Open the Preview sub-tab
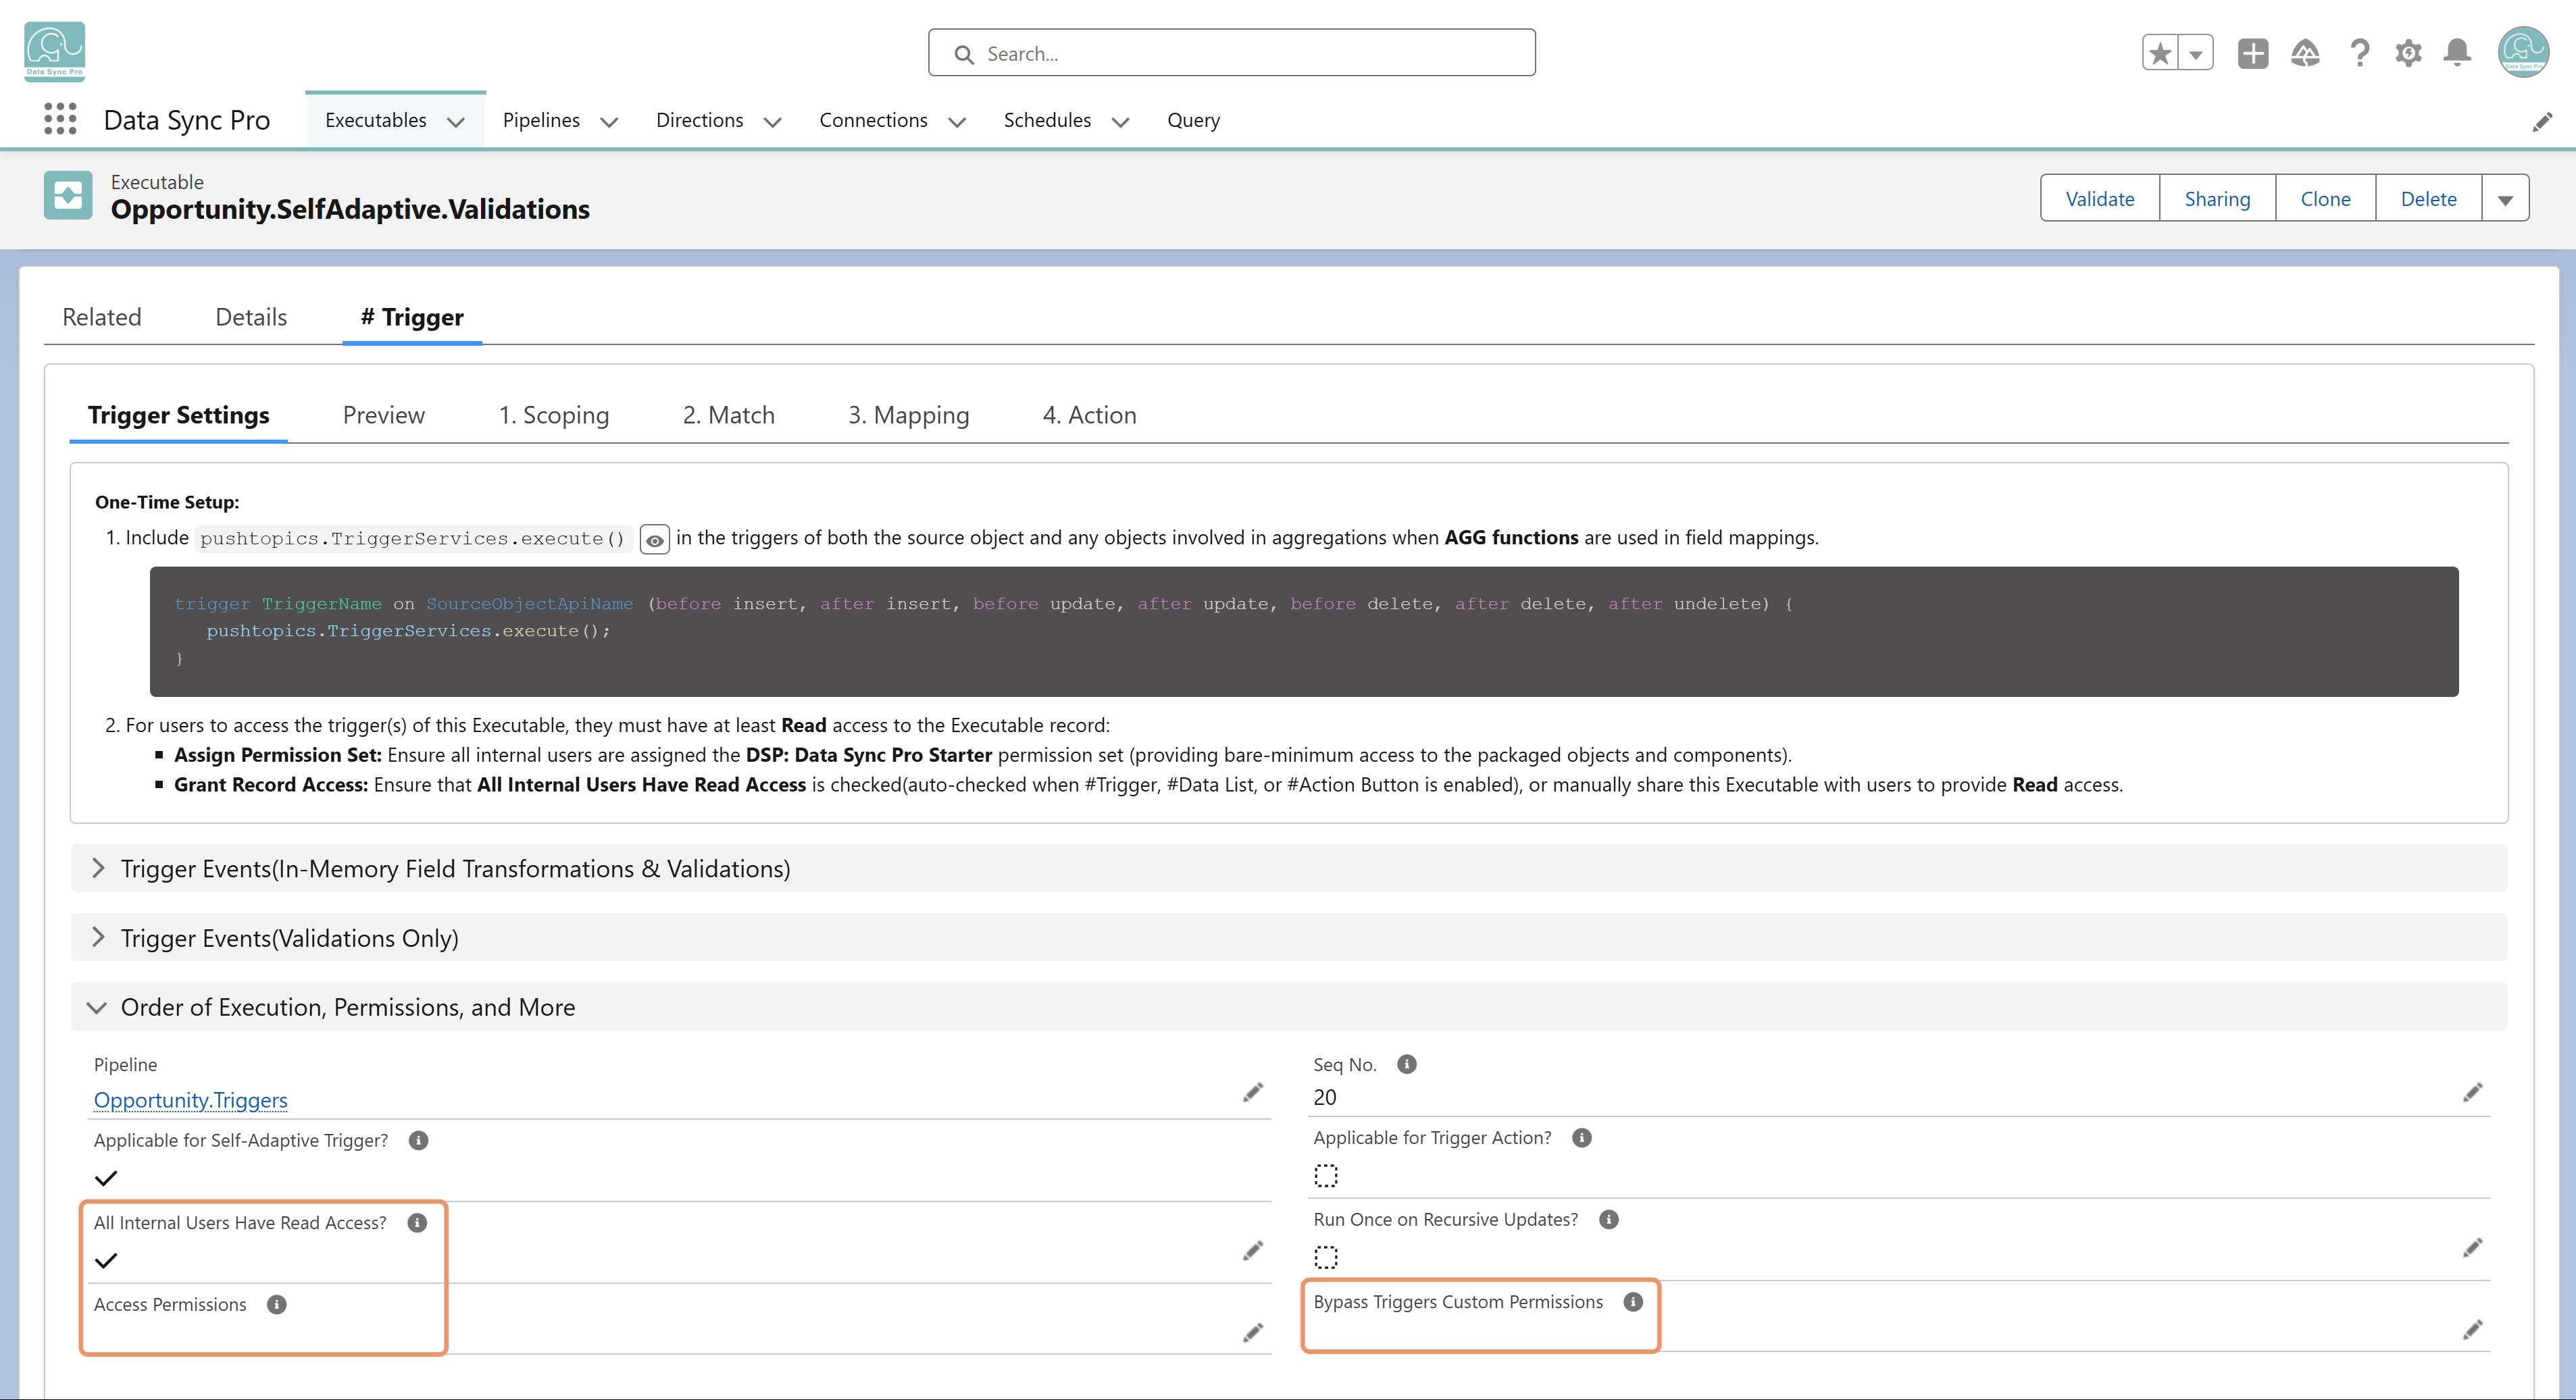The image size is (2576, 1400). 384,415
